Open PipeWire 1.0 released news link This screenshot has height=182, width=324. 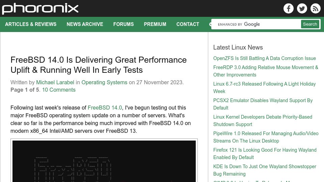pos(266,137)
